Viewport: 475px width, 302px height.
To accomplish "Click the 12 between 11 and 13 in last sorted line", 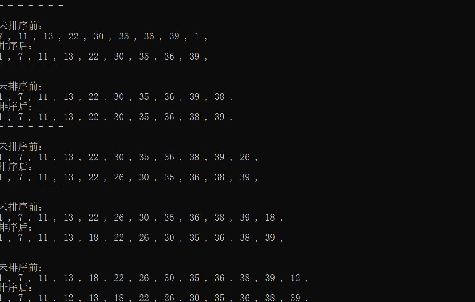I will click(68, 298).
